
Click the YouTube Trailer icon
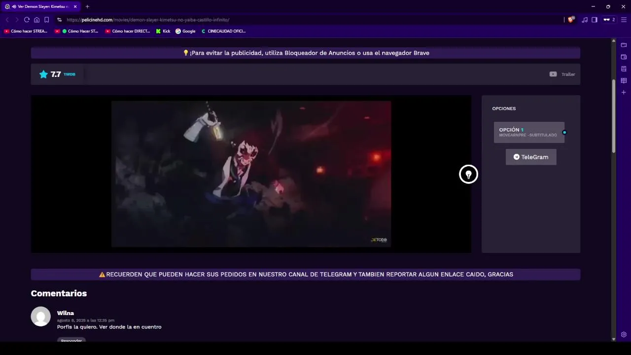553,74
